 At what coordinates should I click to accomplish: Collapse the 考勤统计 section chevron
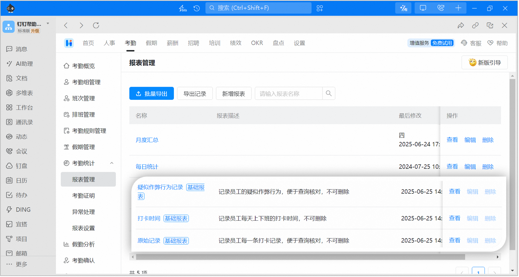click(112, 163)
